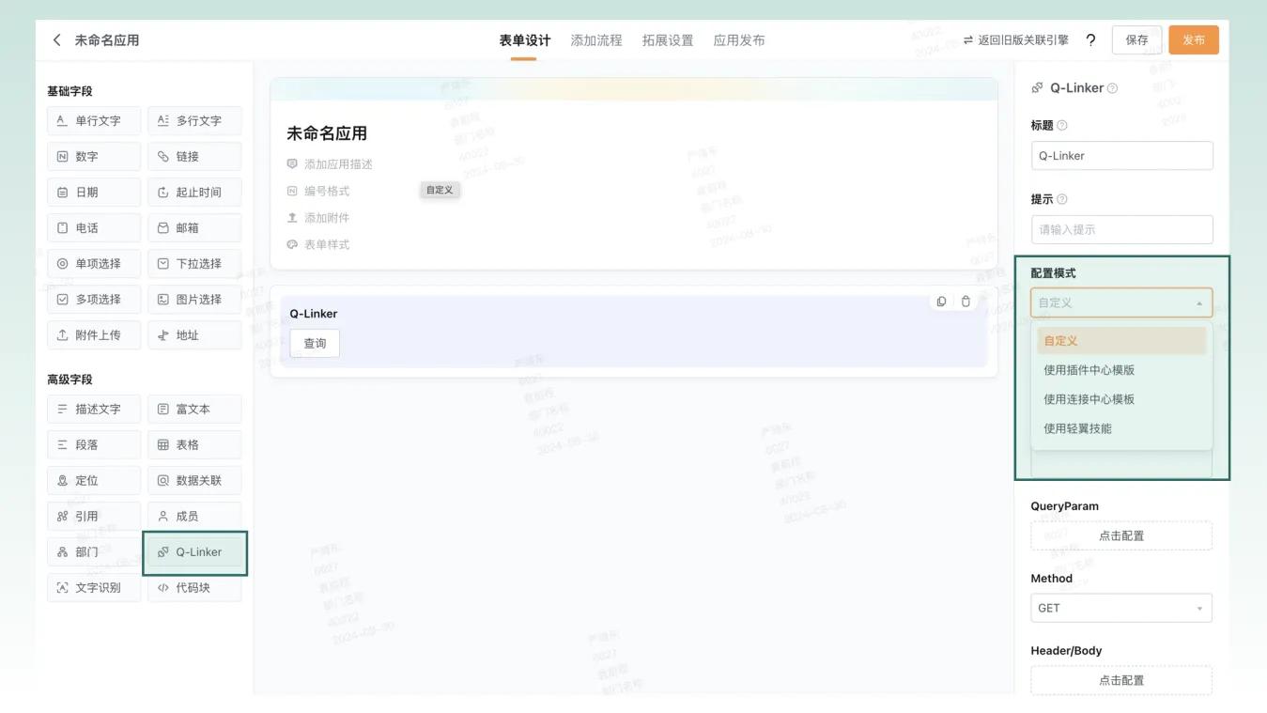Add the 图片选择 field
Screen dimensions: 1267x713
coord(194,299)
